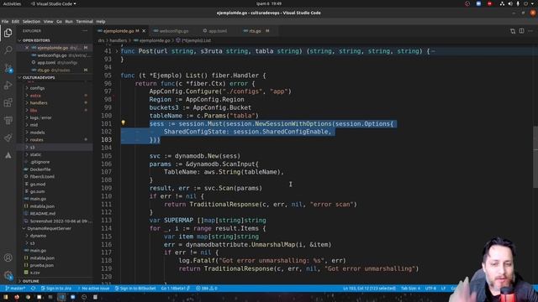Click the errors and warnings counter in status bar

tap(207, 289)
